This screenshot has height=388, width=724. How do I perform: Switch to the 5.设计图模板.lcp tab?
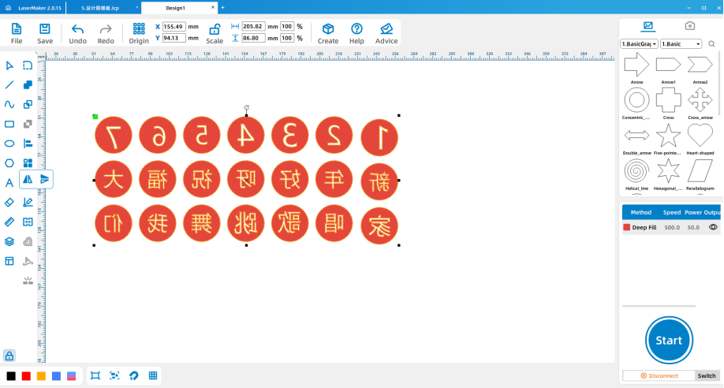[100, 8]
